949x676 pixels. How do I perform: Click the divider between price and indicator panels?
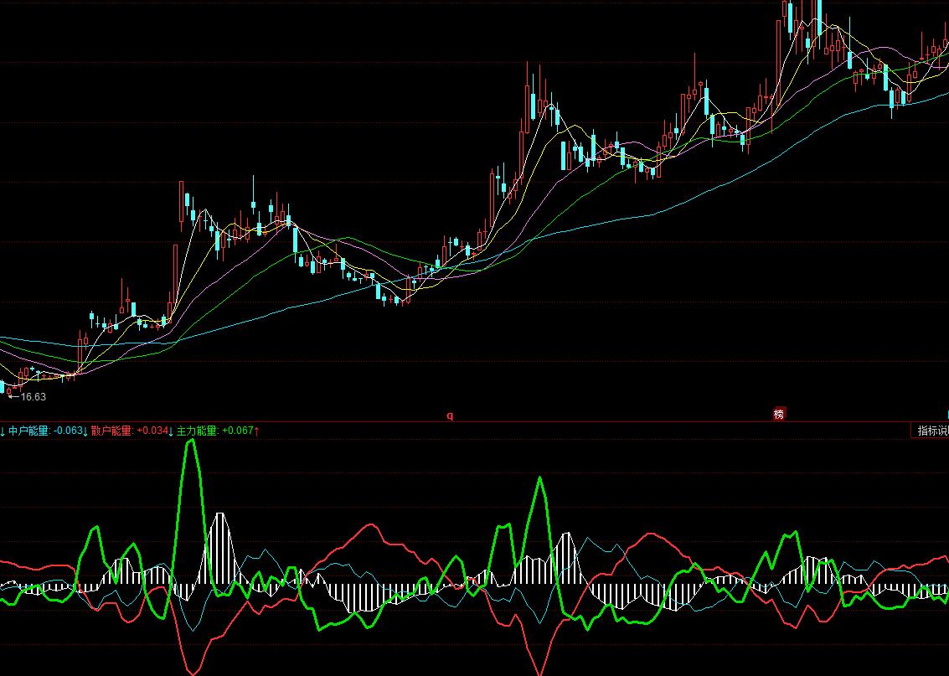coord(474,422)
